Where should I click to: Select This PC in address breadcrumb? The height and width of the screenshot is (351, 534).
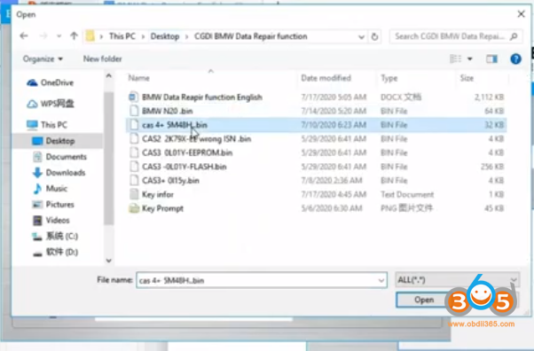click(122, 36)
